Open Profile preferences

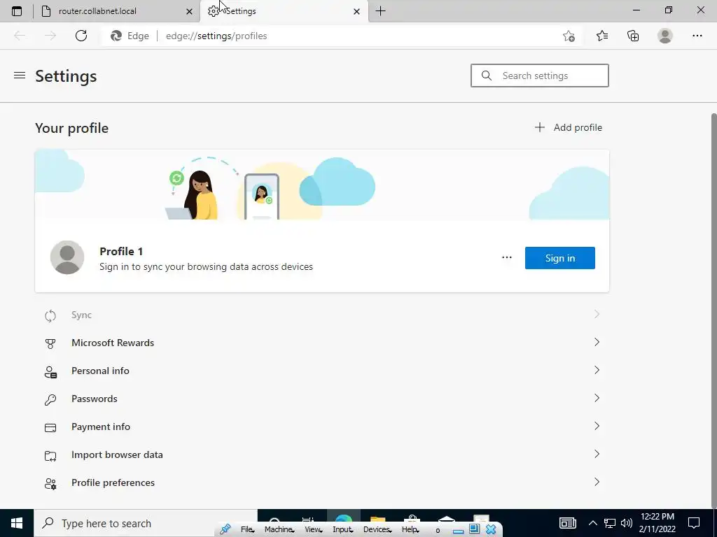tap(322, 482)
